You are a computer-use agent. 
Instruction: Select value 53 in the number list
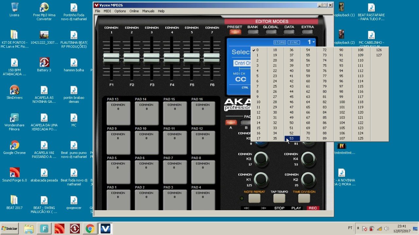click(292, 138)
